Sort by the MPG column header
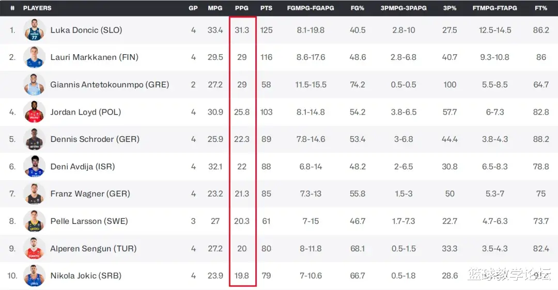 (215, 8)
